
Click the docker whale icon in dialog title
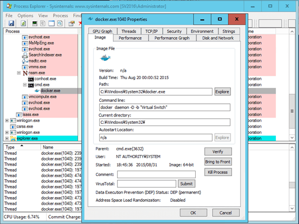pyautogui.click(x=90, y=19)
